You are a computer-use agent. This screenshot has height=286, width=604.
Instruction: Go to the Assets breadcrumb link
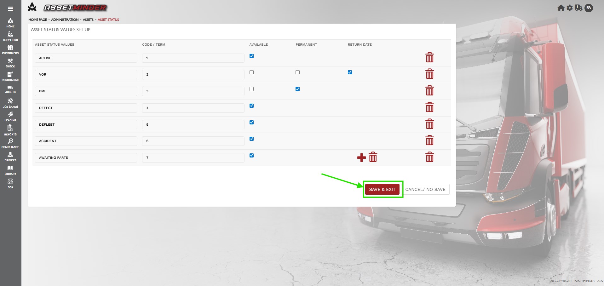(88, 20)
